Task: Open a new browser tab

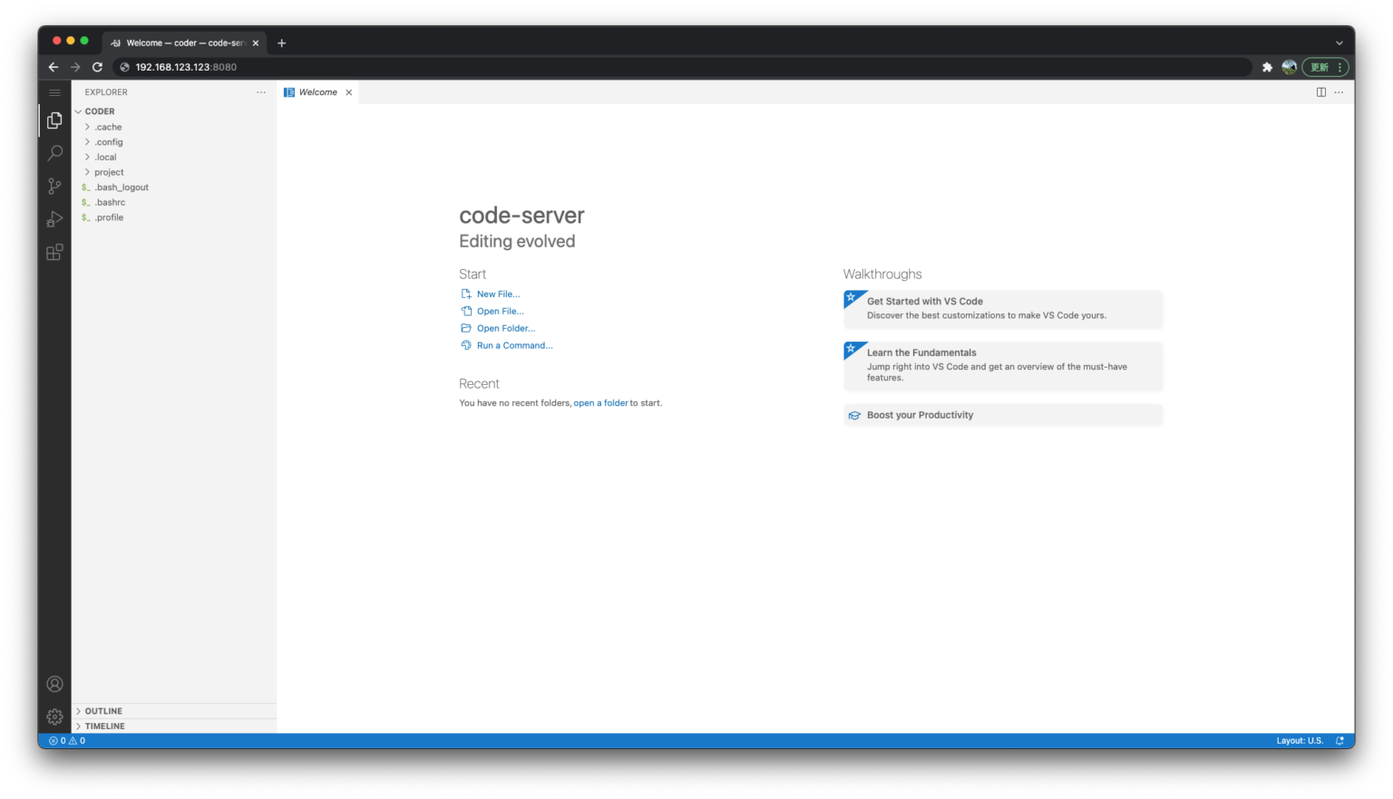Action: (282, 43)
